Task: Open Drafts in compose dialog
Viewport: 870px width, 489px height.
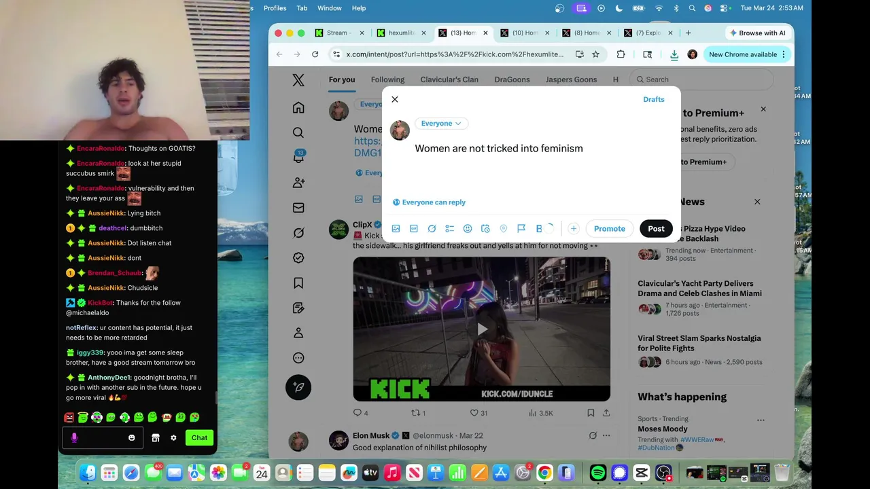Action: tap(654, 99)
